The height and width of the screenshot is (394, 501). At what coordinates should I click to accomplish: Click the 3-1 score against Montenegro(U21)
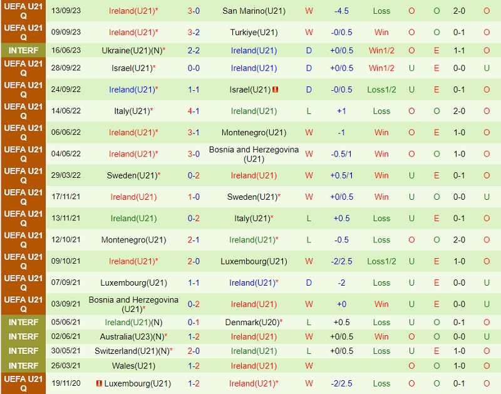pos(194,132)
